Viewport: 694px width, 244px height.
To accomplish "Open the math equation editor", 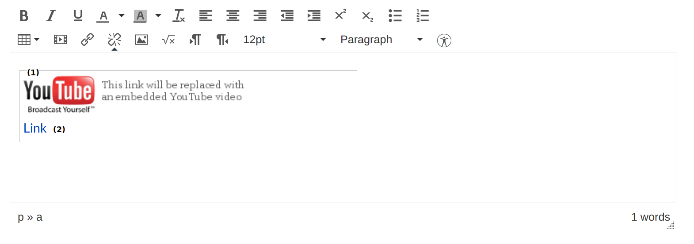I will click(168, 40).
